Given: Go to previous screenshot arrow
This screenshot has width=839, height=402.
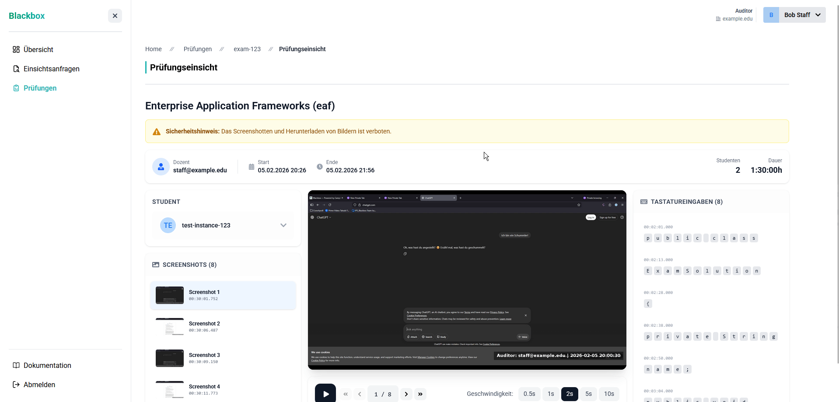Looking at the screenshot, I should tap(360, 394).
